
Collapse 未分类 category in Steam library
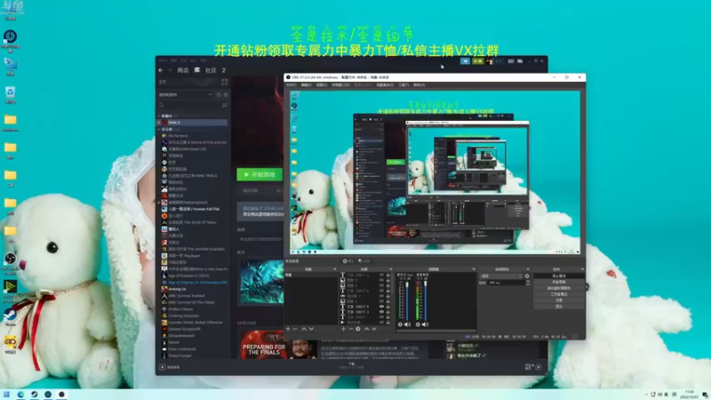(159, 129)
